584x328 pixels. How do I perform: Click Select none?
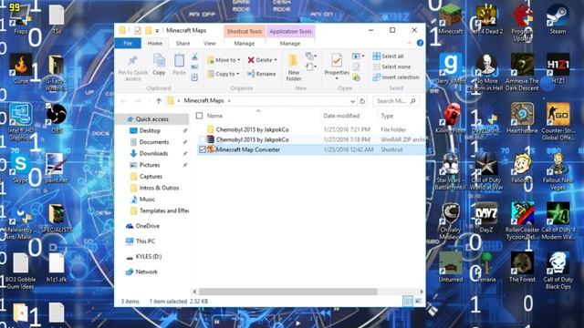pos(391,67)
